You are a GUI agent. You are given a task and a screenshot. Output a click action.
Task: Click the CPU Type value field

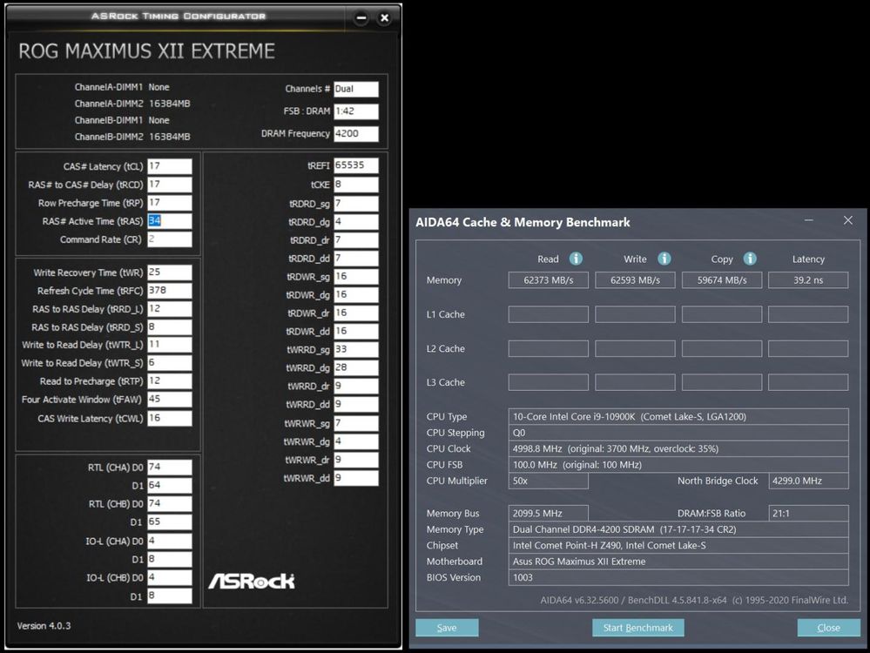pyautogui.click(x=678, y=417)
